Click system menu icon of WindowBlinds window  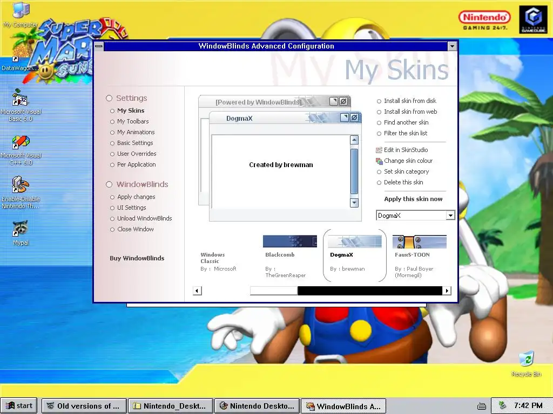point(99,46)
